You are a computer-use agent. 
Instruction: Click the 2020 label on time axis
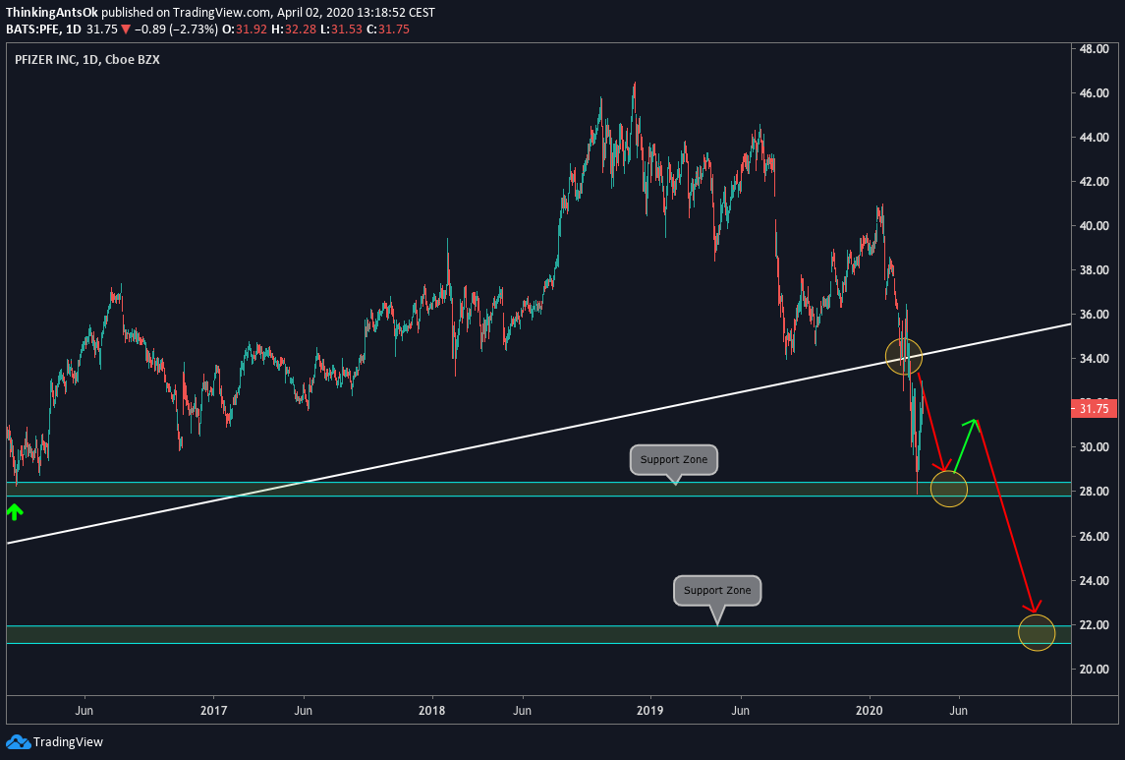[x=870, y=711]
